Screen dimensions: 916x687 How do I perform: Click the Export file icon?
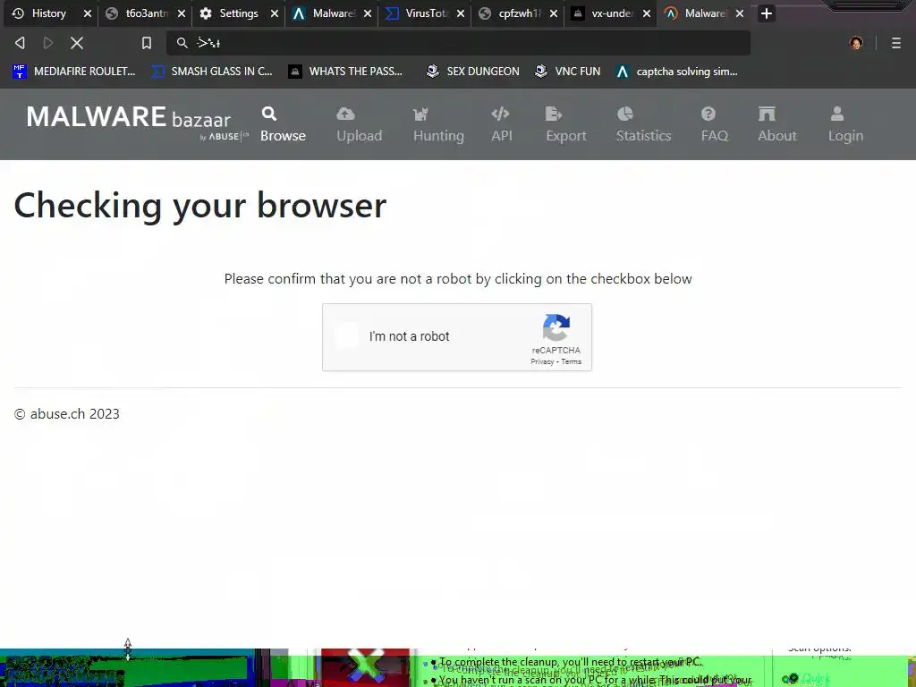coord(553,114)
